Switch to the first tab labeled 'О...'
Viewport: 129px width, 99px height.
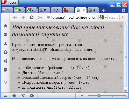click(x=7, y=10)
